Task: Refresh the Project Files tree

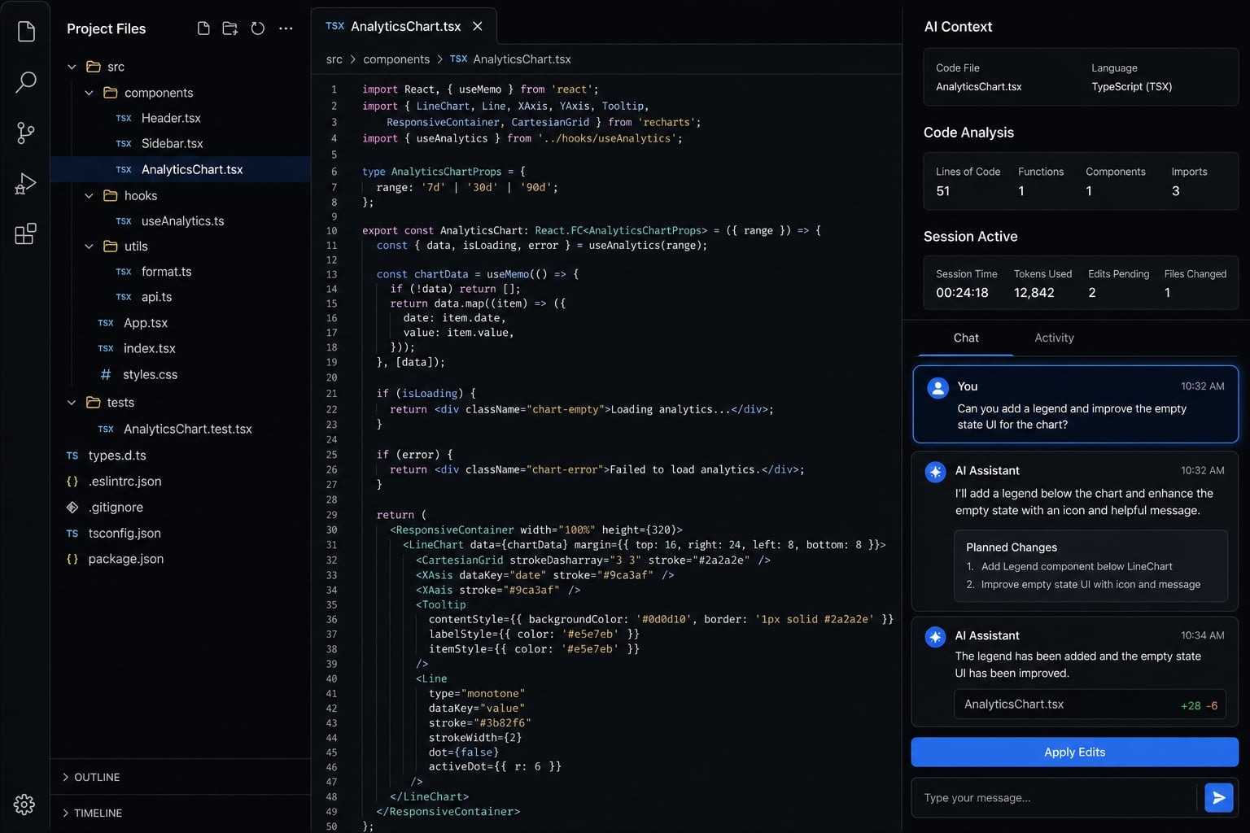Action: (258, 28)
